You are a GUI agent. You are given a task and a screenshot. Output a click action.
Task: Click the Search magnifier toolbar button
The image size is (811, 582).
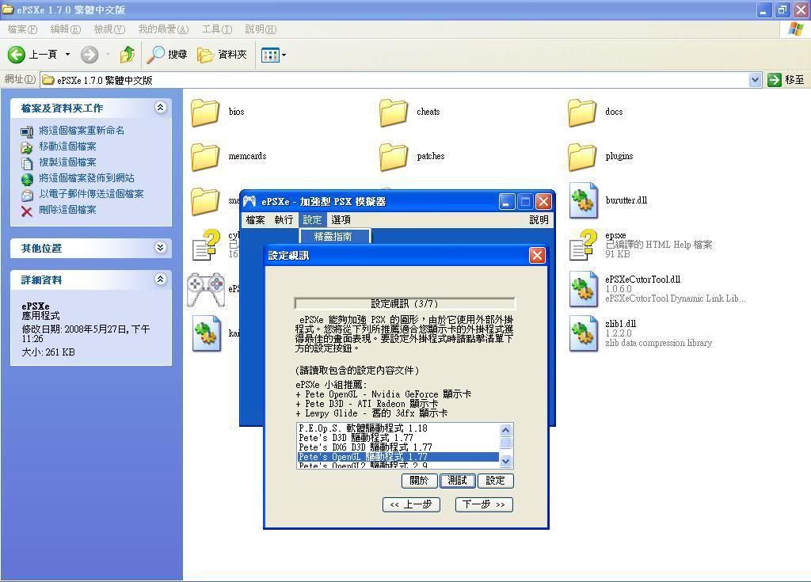[166, 55]
